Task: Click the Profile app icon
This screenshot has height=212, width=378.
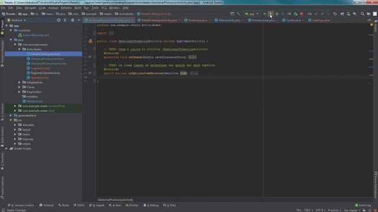Action: tap(289, 14)
